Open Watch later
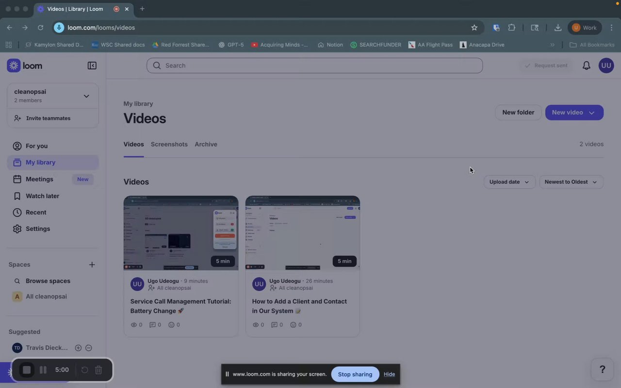 pyautogui.click(x=53, y=196)
